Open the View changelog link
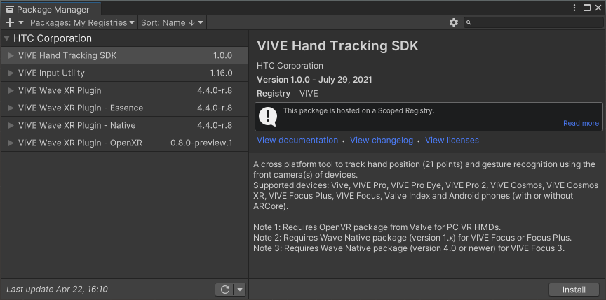Image resolution: width=606 pixels, height=300 pixels. 382,141
